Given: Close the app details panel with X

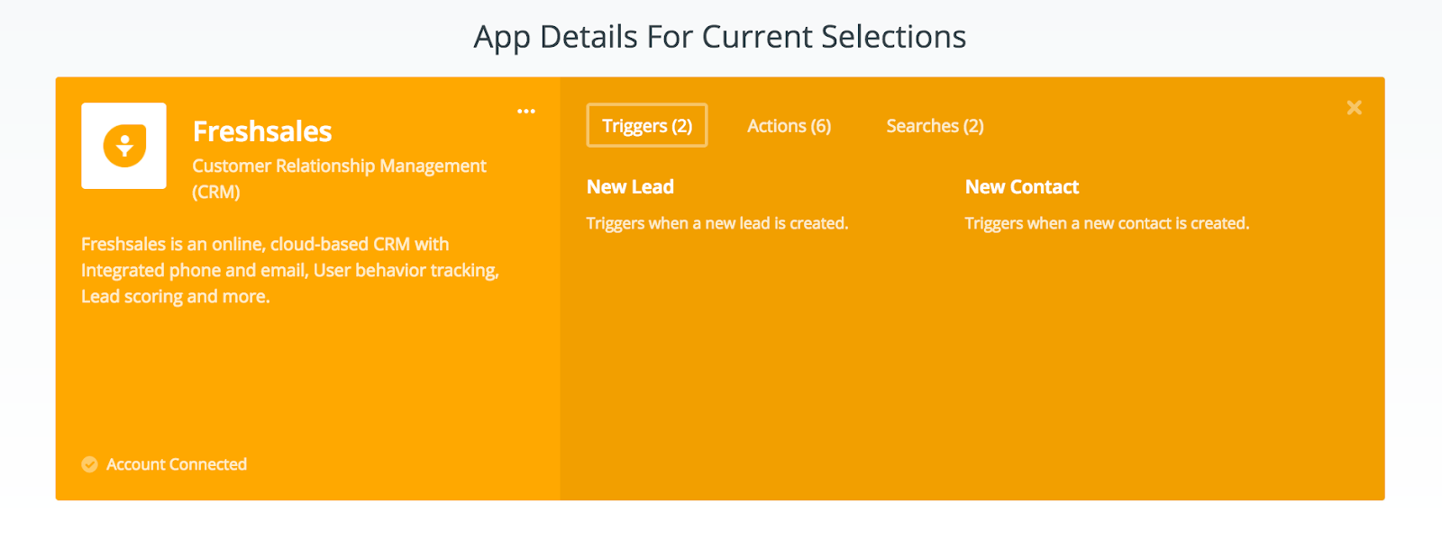Looking at the screenshot, I should (x=1354, y=108).
